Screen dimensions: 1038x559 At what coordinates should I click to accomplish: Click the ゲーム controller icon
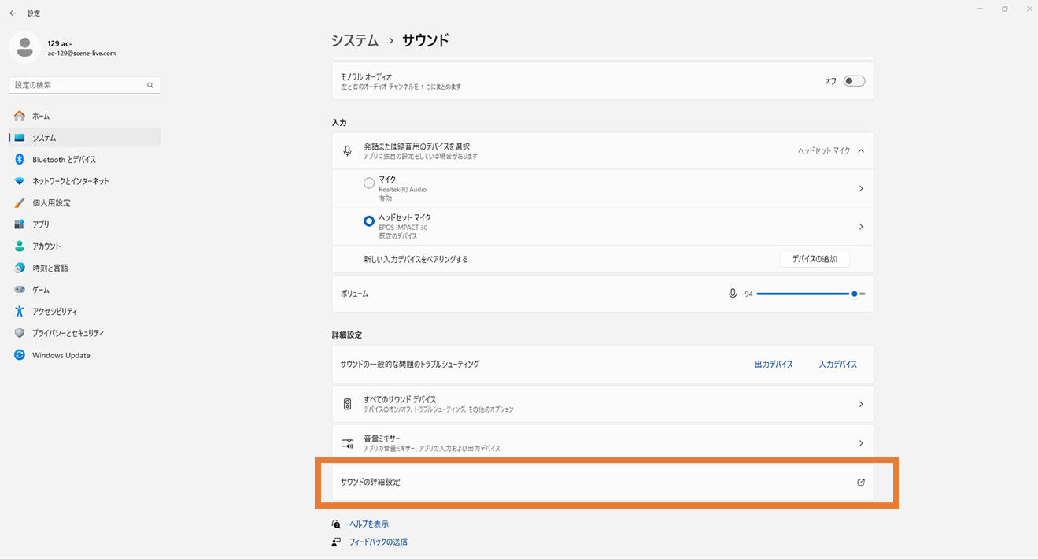20,290
